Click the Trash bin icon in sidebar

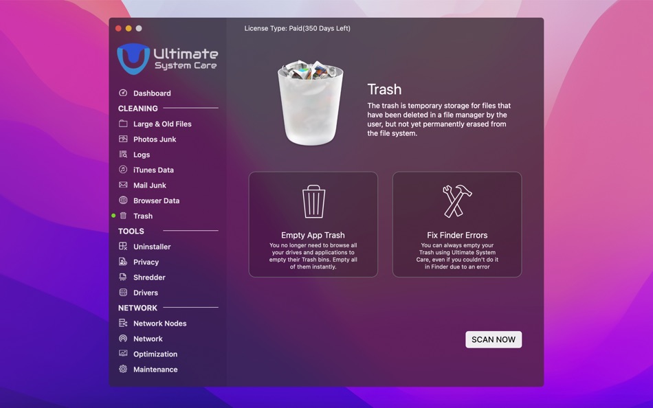tap(123, 216)
